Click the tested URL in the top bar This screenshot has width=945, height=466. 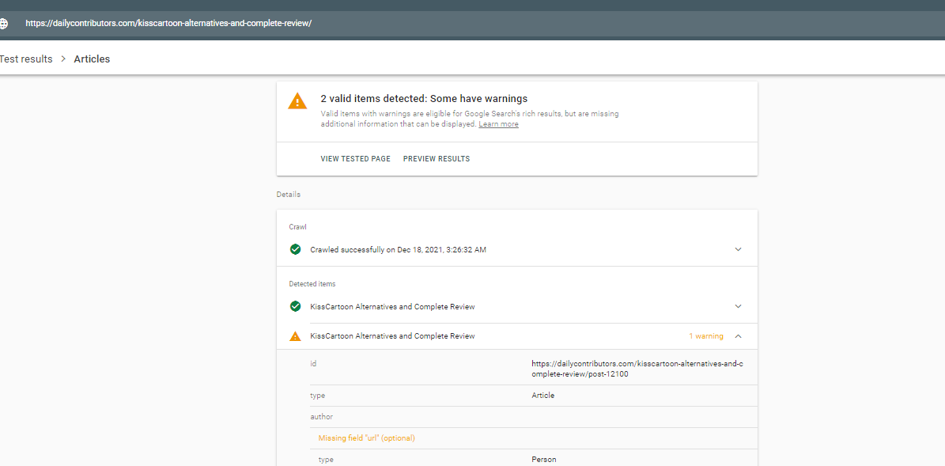[168, 24]
